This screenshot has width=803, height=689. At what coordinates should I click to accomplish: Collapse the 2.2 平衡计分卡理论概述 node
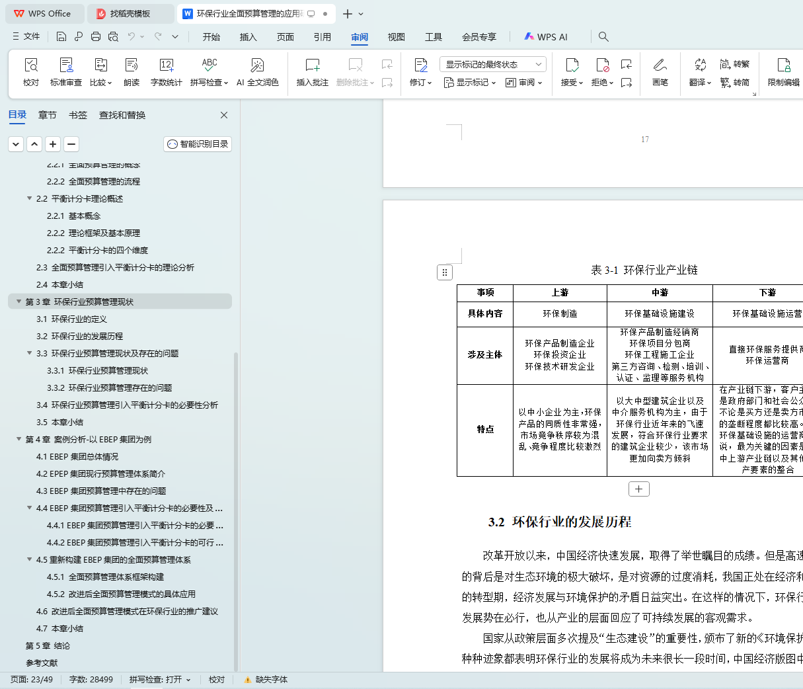[x=29, y=198]
